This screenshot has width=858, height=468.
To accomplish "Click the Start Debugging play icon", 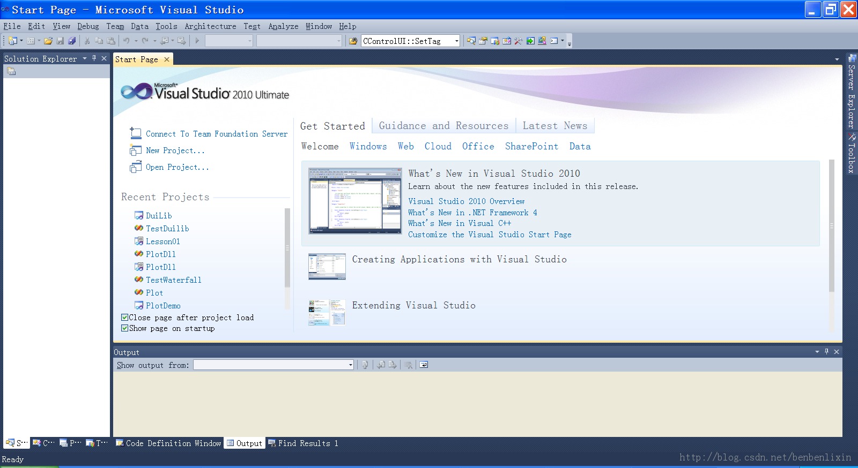I will (197, 41).
